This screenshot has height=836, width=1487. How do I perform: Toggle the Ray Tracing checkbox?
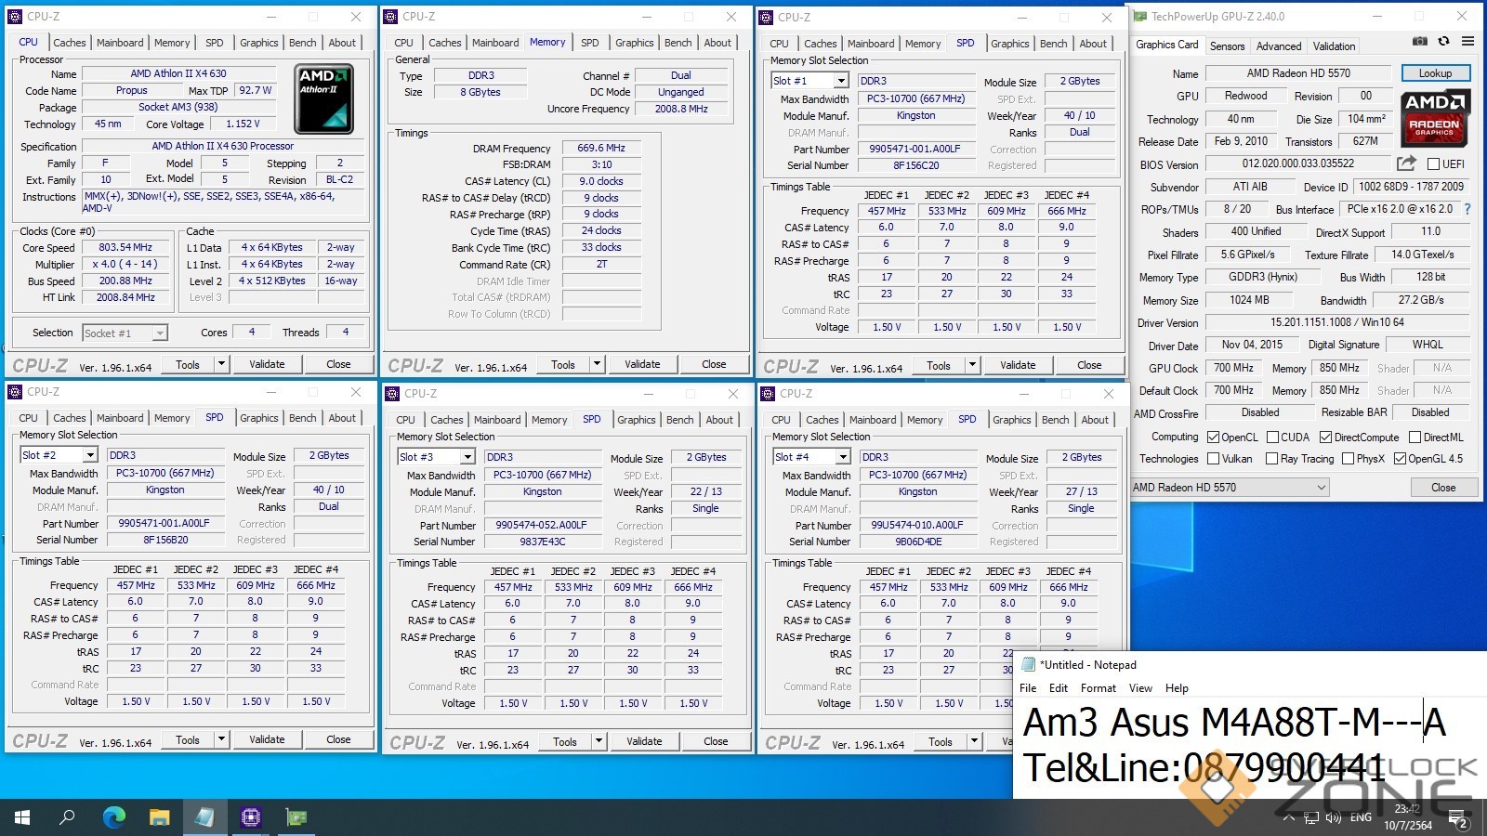1271,459
